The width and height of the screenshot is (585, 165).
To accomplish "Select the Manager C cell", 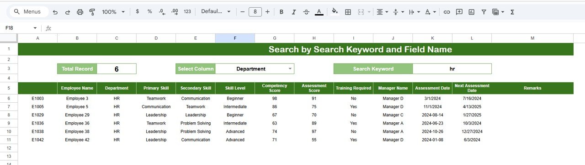I will pos(393,115).
